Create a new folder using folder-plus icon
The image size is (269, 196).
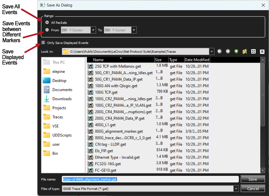(245, 51)
